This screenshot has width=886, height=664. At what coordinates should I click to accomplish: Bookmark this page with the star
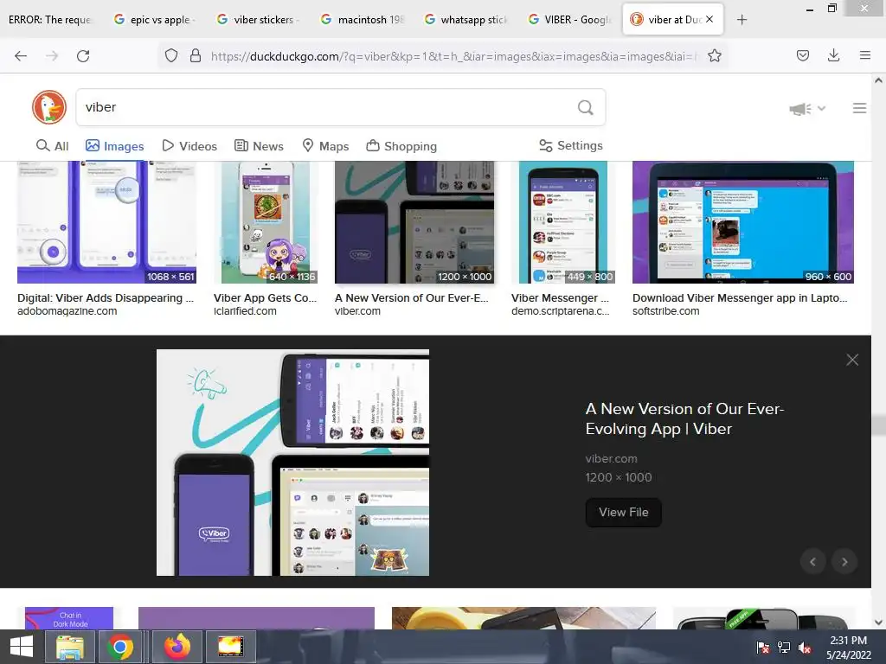(714, 56)
